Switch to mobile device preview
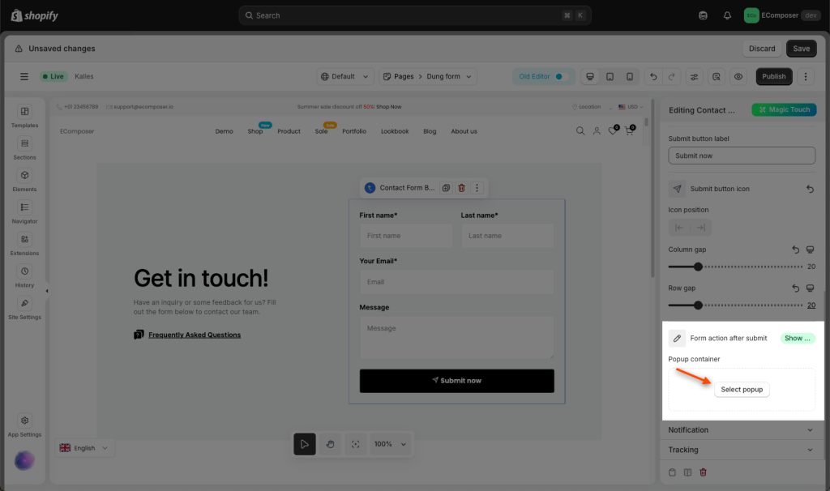The image size is (830, 491). click(x=630, y=77)
